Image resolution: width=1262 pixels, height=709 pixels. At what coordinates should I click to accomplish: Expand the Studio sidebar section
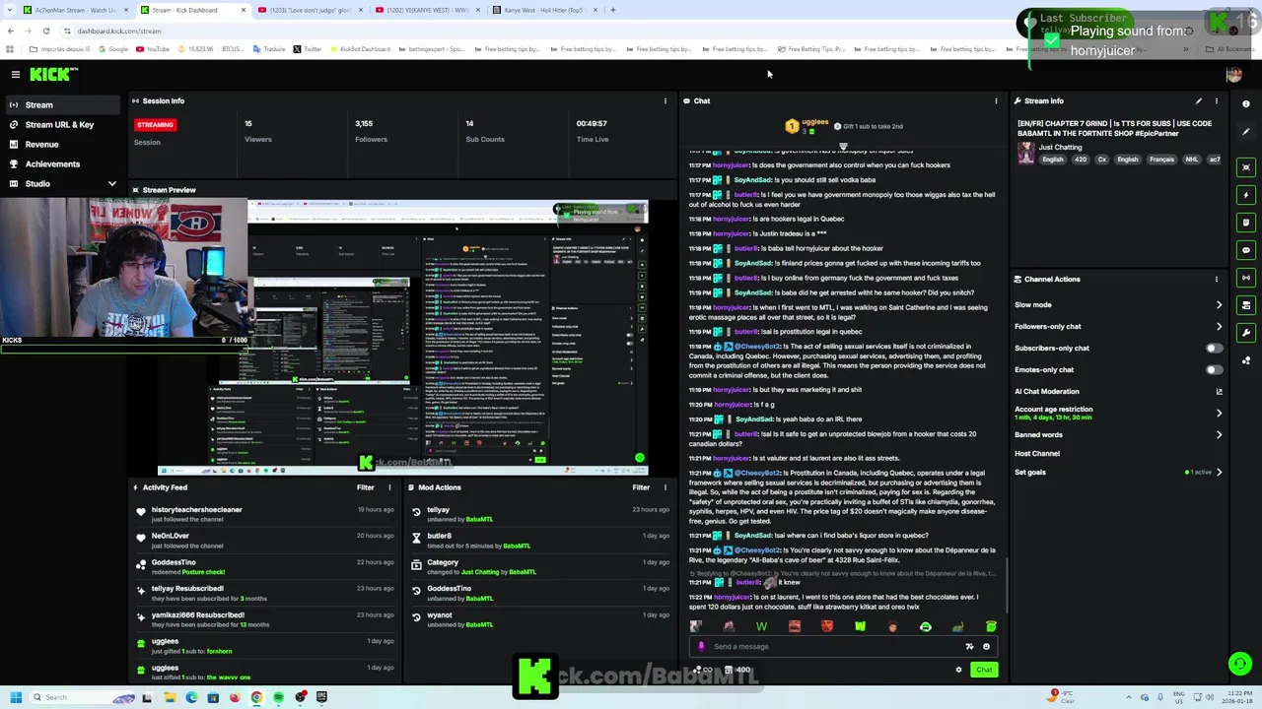pyautogui.click(x=111, y=183)
